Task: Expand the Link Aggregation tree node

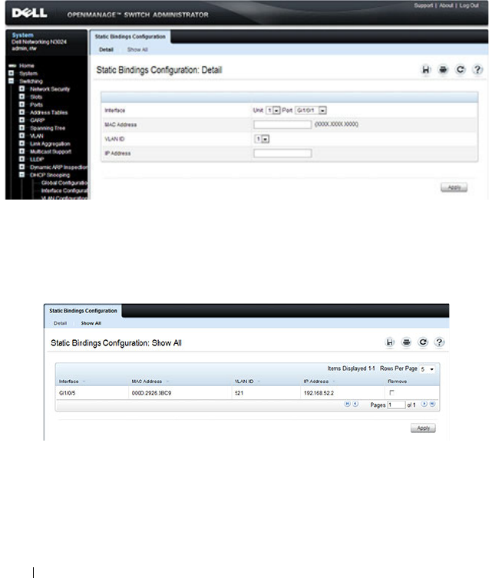Action: [x=21, y=144]
